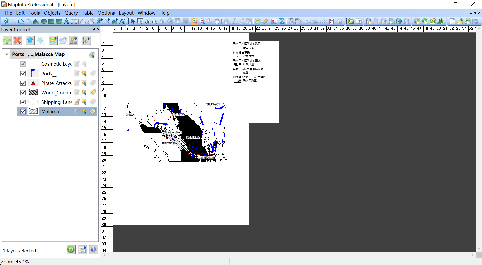Select the Polygon drawing tool
The width and height of the screenshot is (482, 265).
coord(36,21)
